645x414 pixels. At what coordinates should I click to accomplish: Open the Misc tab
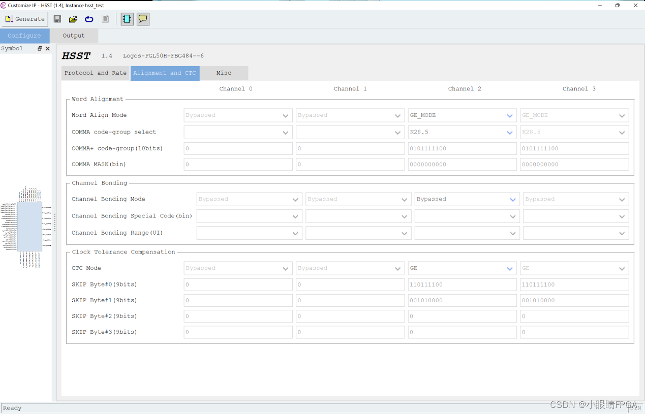224,73
